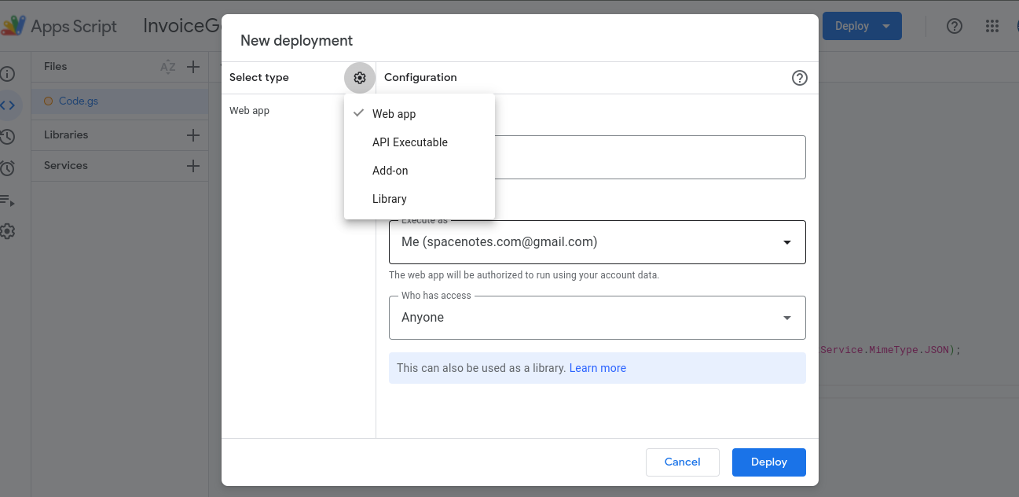Screen dimensions: 1019x497
Task: Select the Code.gs file
Action: pyautogui.click(x=119, y=101)
